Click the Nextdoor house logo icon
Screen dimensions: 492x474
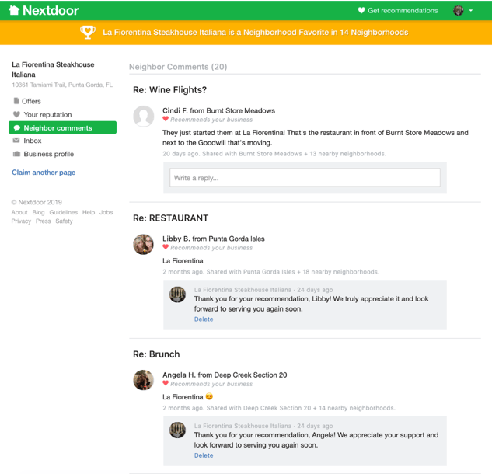[x=14, y=10]
